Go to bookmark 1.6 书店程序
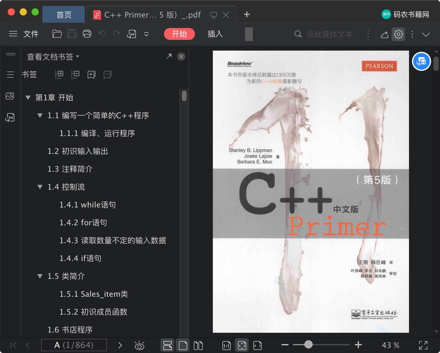This screenshot has width=440, height=353. click(70, 330)
